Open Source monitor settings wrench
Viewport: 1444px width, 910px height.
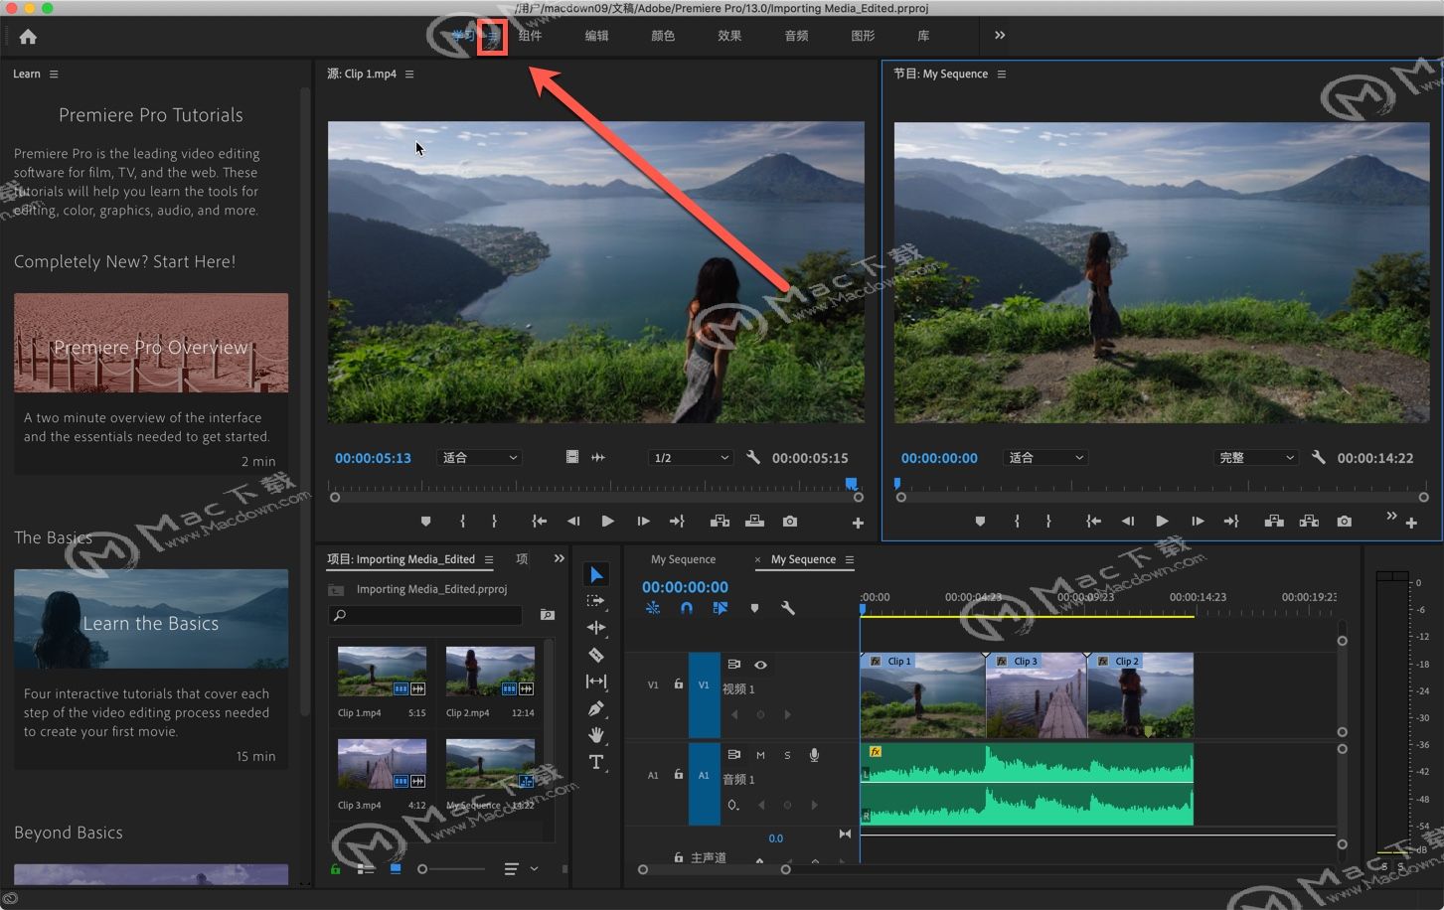tap(753, 458)
